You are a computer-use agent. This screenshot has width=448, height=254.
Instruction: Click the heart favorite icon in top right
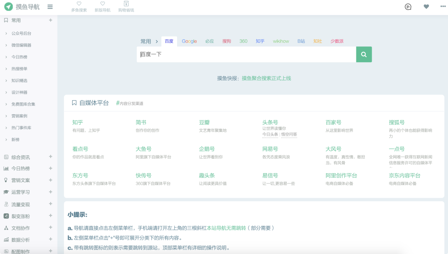click(426, 7)
